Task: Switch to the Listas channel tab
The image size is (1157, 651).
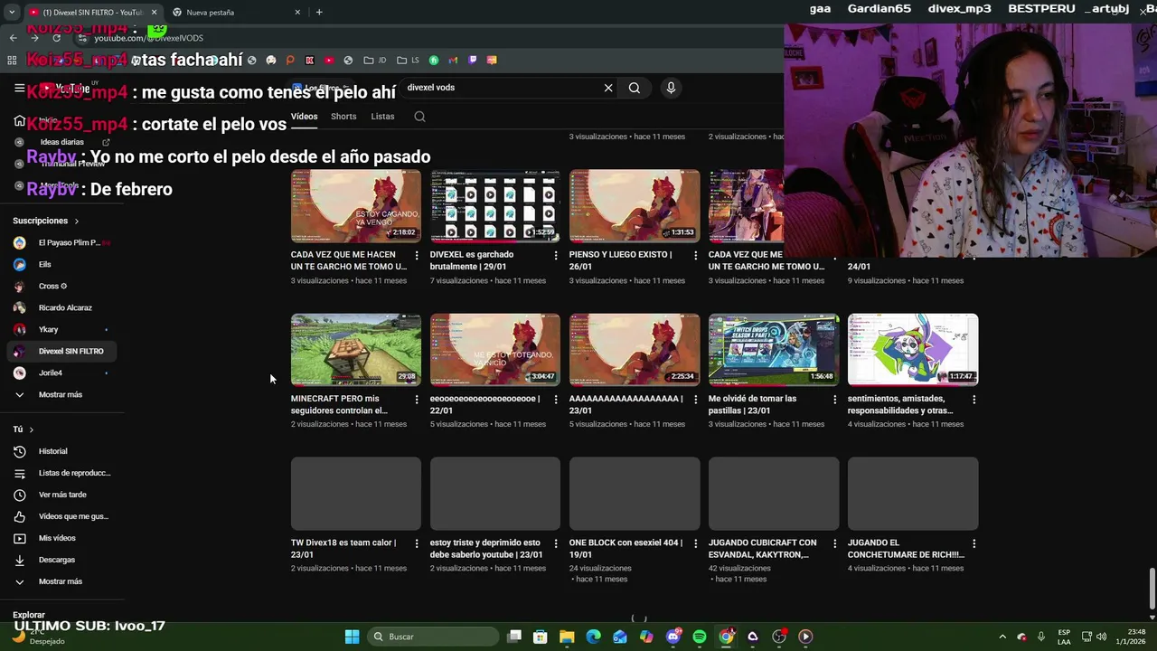Action: click(x=382, y=117)
